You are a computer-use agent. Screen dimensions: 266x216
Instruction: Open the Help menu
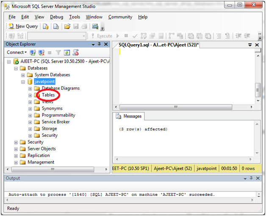click(143, 17)
